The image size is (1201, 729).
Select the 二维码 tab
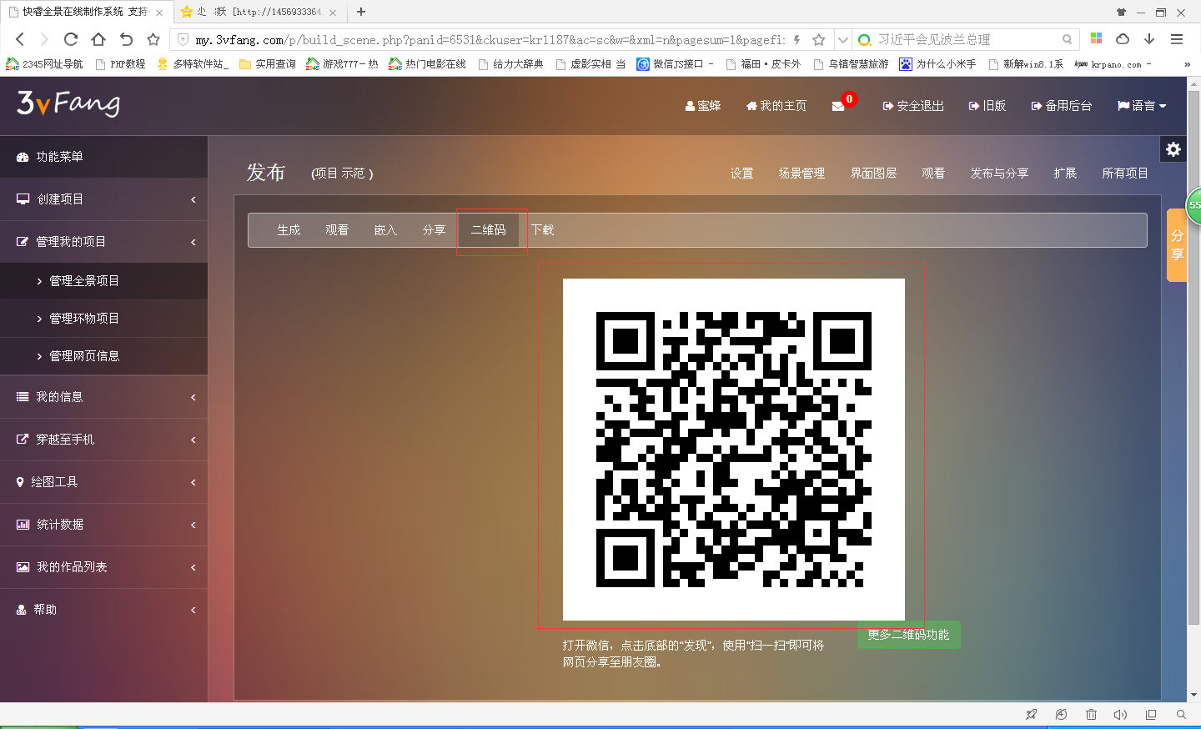coord(489,230)
